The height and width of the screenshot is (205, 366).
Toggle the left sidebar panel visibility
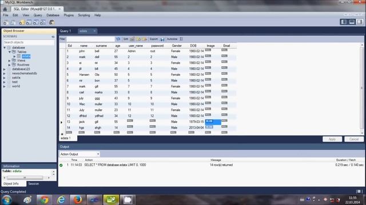344,22
